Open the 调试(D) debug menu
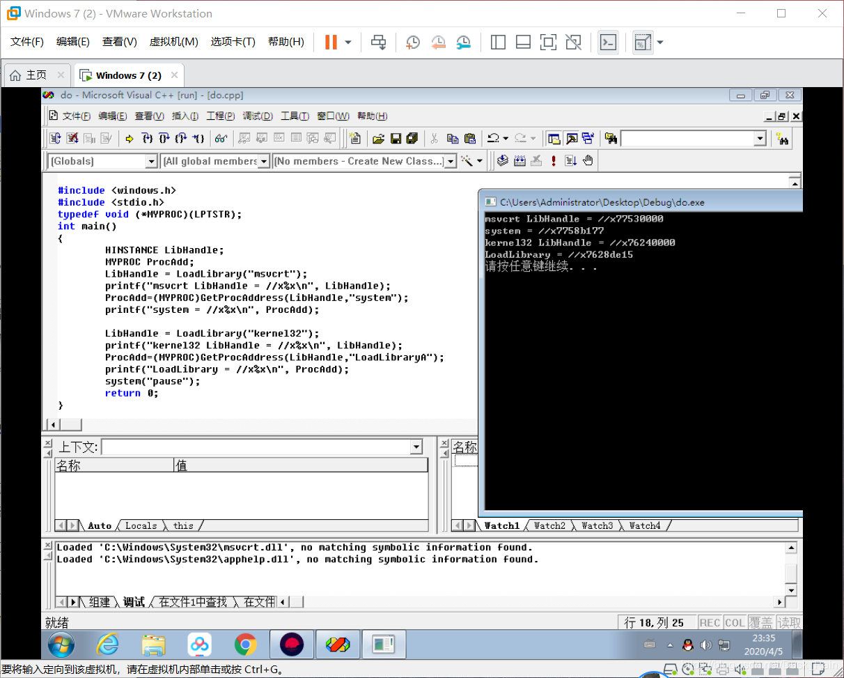The width and height of the screenshot is (844, 678). point(257,116)
